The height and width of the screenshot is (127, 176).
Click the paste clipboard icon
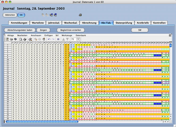click(x=44, y=39)
